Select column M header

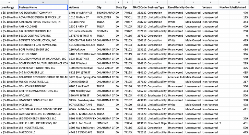pos(239,2)
